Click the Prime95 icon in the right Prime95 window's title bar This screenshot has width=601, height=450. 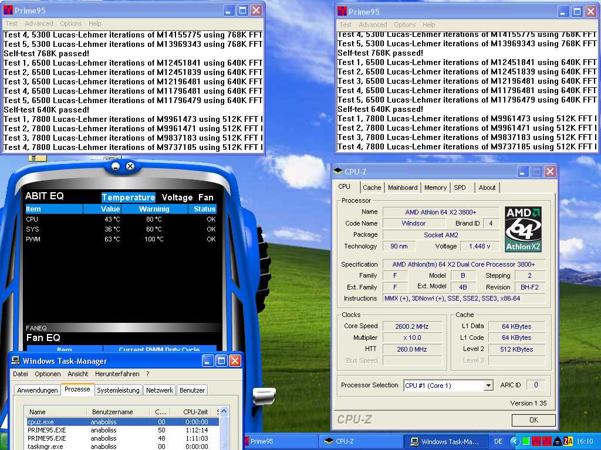pos(342,12)
